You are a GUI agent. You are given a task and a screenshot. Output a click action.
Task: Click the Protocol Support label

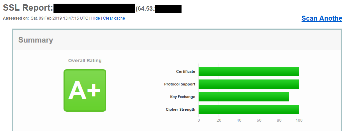[180, 84]
